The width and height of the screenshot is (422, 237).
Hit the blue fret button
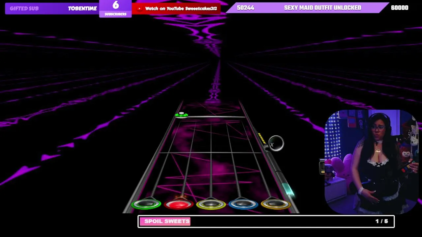(243, 204)
